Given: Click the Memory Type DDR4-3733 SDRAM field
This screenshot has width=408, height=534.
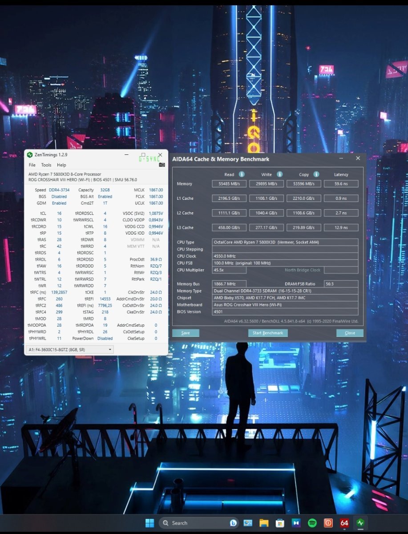Looking at the screenshot, I should click(x=285, y=291).
